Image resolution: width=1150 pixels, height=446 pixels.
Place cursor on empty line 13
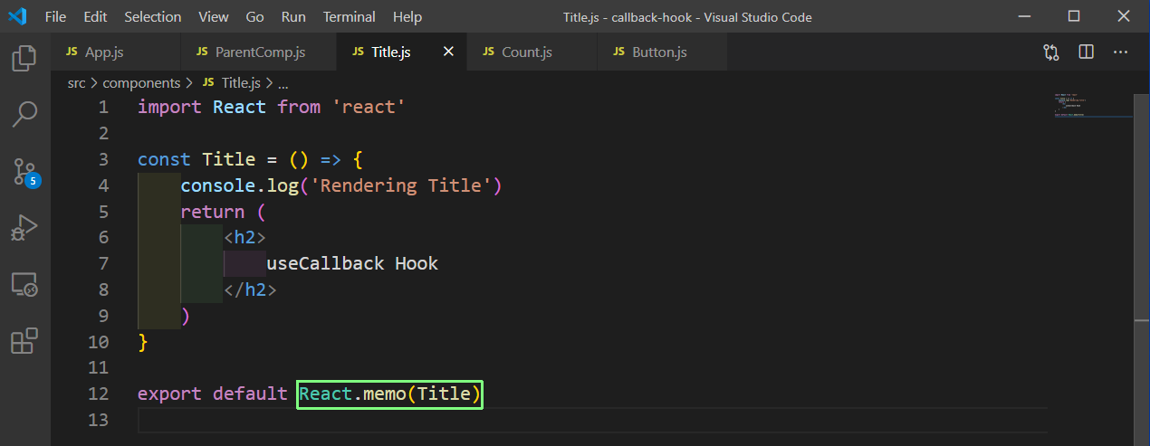click(592, 420)
